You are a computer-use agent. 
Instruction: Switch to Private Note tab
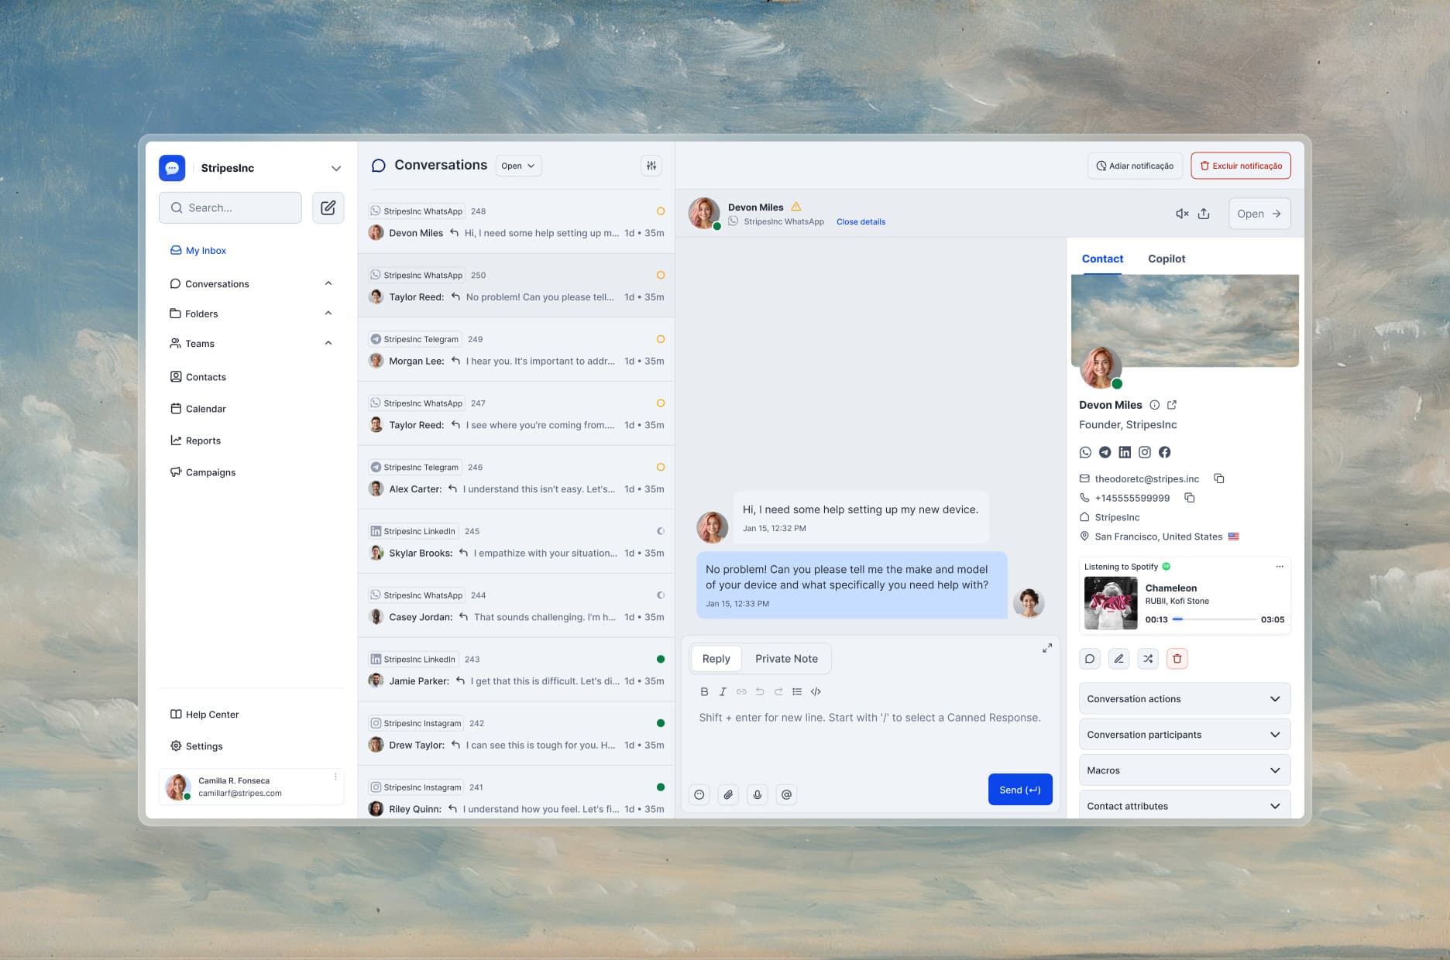(x=786, y=659)
